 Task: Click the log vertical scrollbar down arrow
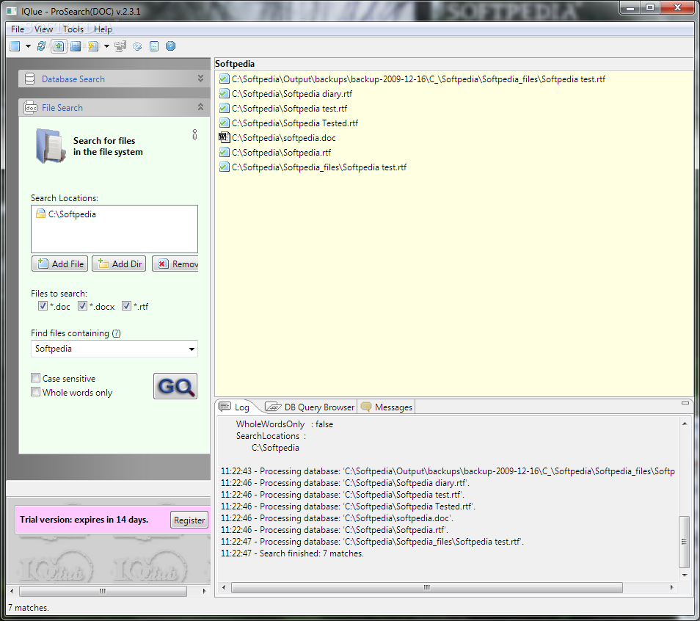click(685, 575)
